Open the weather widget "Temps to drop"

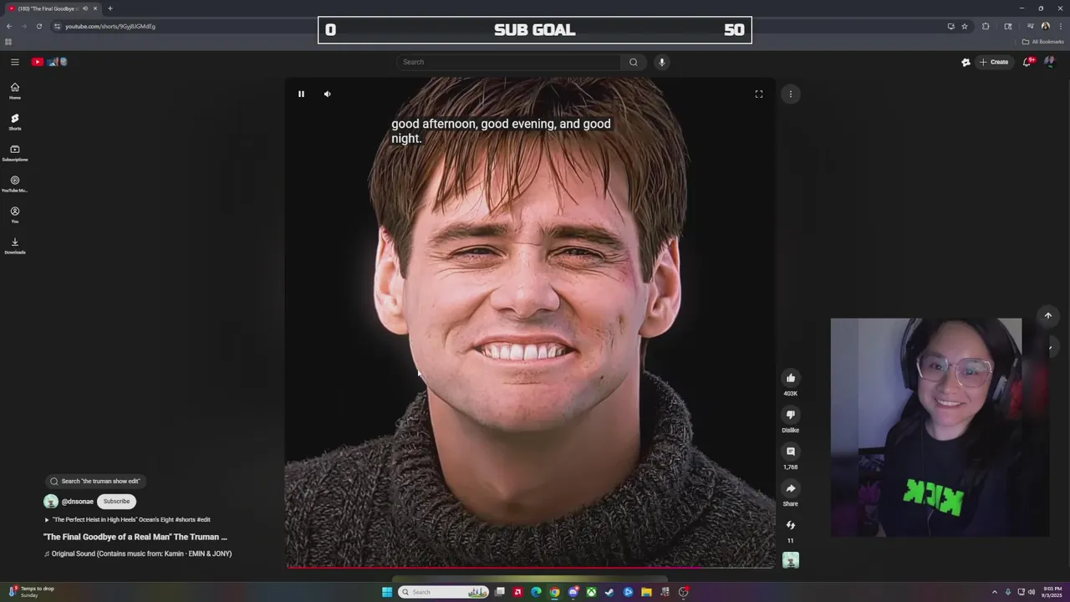[32, 592]
